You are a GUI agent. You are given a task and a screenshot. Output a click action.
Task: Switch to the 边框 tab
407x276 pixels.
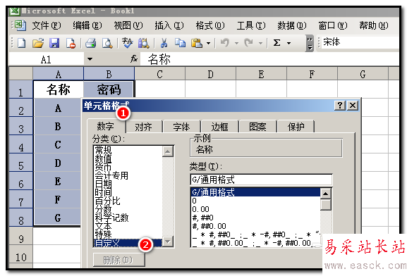pos(219,127)
